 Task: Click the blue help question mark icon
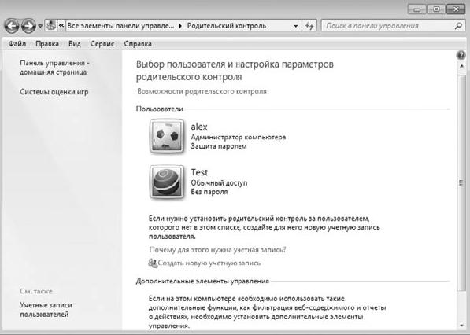click(461, 55)
